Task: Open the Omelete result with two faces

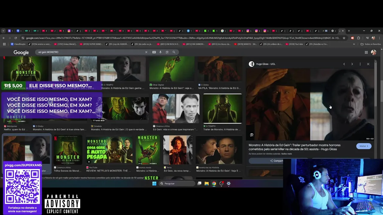Action: pyautogui.click(x=126, y=108)
